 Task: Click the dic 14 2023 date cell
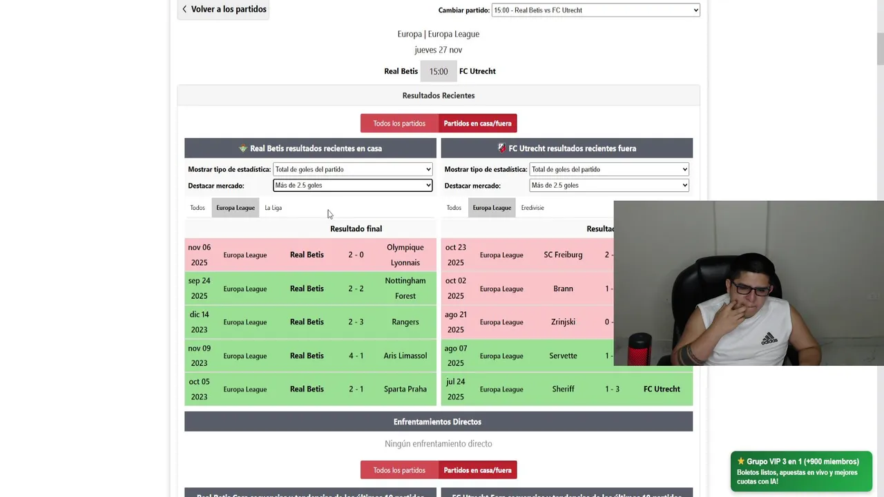point(199,322)
